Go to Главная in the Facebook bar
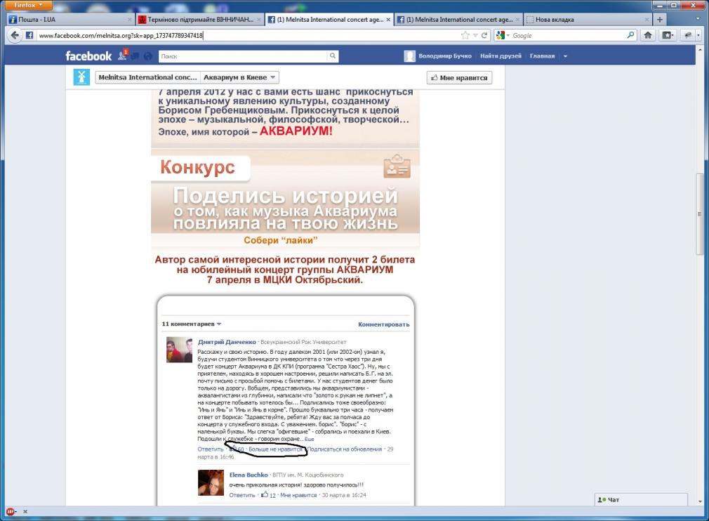709x521 pixels. [x=542, y=56]
